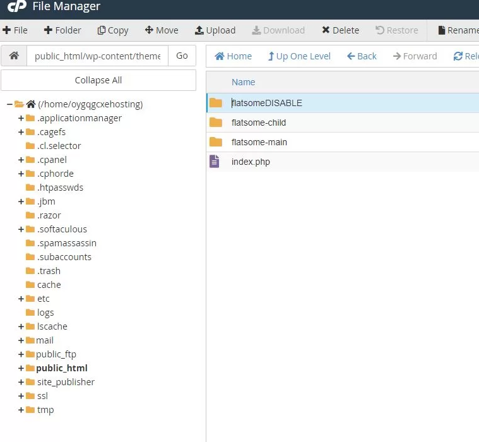Click Rename in the toolbar
This screenshot has width=479, height=442.
tap(458, 30)
